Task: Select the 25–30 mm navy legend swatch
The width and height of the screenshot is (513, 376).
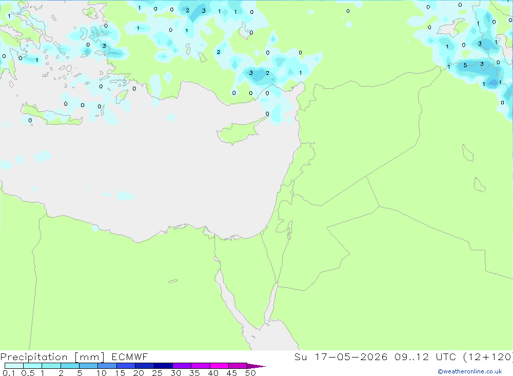Action: (163, 366)
